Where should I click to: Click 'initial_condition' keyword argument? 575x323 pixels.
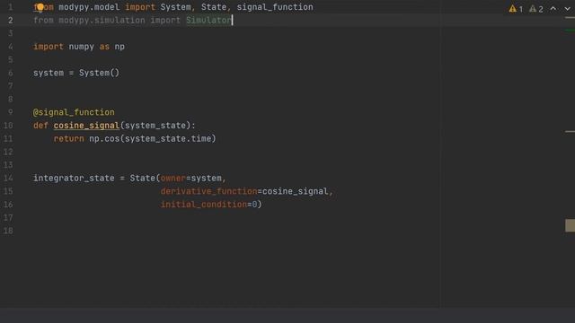click(x=204, y=205)
